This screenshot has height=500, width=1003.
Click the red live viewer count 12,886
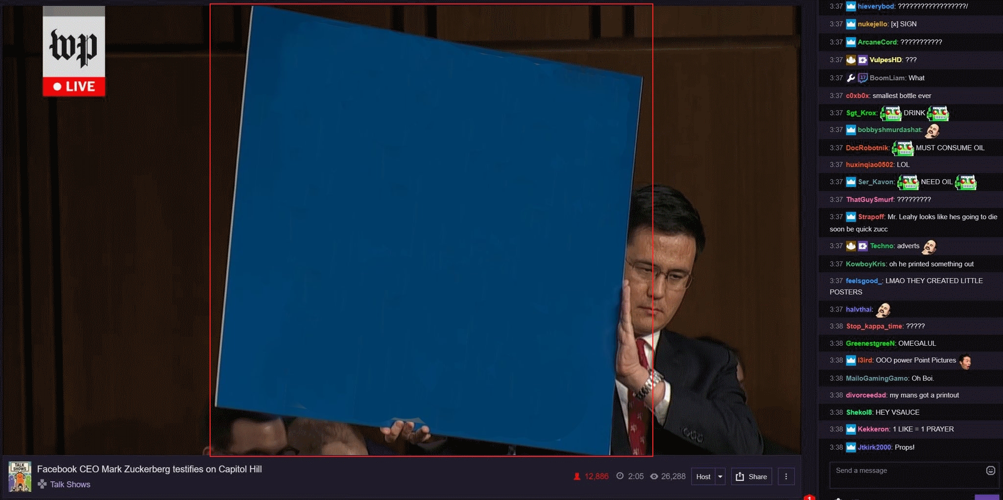tap(596, 476)
